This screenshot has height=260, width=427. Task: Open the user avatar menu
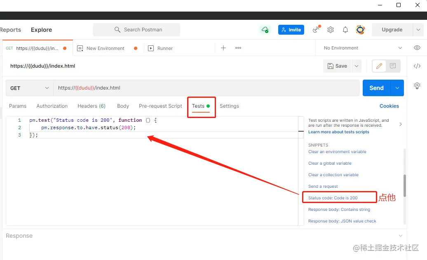coord(360,30)
